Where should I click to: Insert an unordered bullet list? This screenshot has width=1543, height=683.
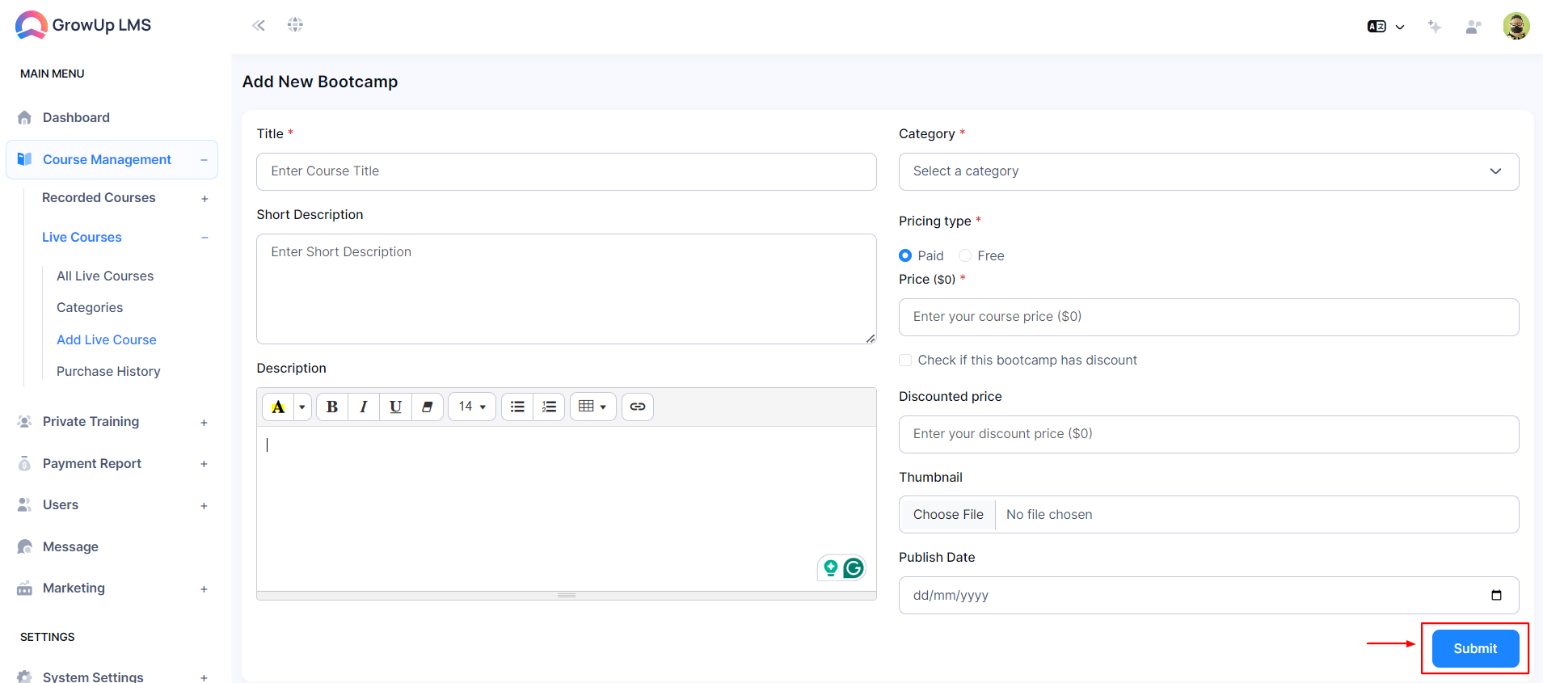click(x=517, y=407)
